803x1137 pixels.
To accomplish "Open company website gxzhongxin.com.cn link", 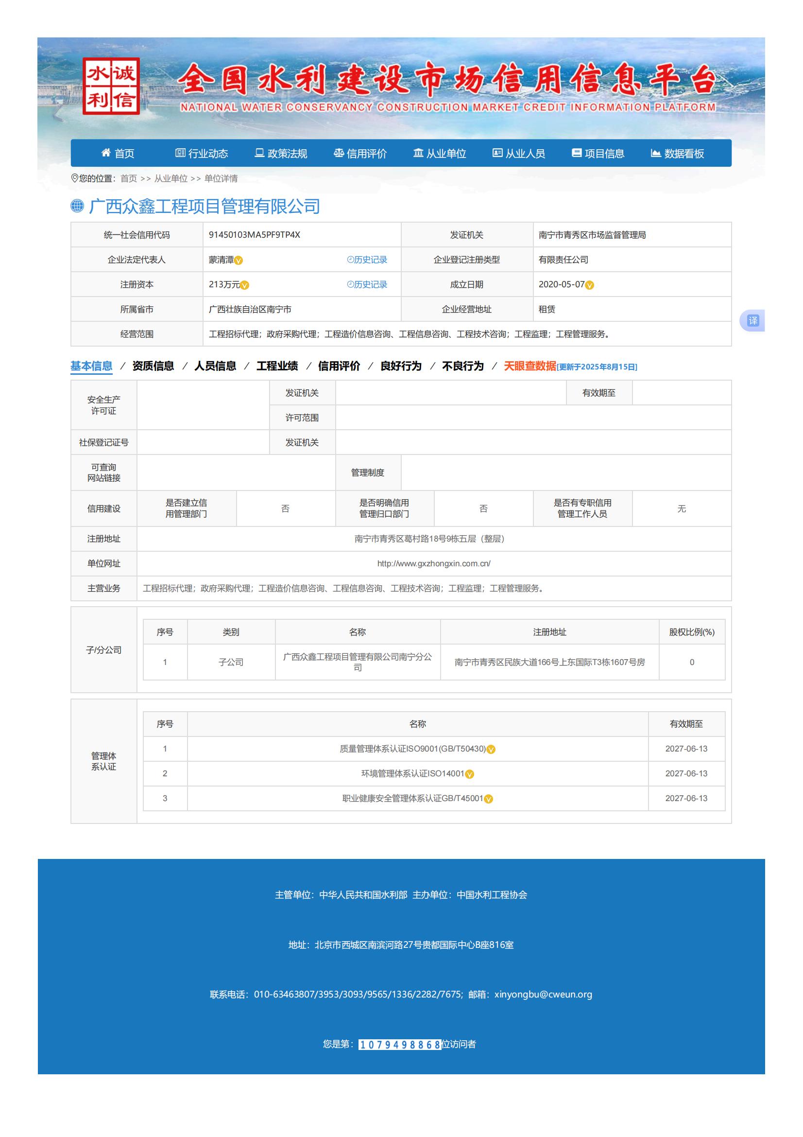I will pos(433,563).
